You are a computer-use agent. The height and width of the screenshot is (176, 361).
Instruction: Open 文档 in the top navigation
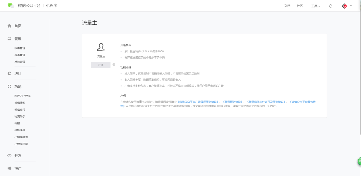pos(287,6)
